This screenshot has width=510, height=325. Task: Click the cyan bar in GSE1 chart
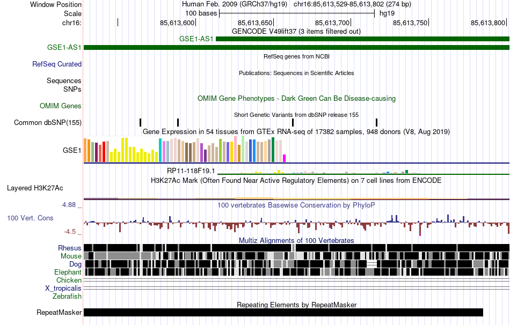point(160,150)
